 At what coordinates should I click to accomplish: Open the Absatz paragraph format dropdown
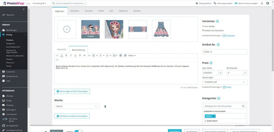tap(132, 56)
